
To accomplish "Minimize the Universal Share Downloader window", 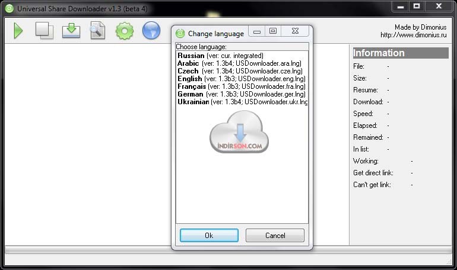I will (x=401, y=6).
